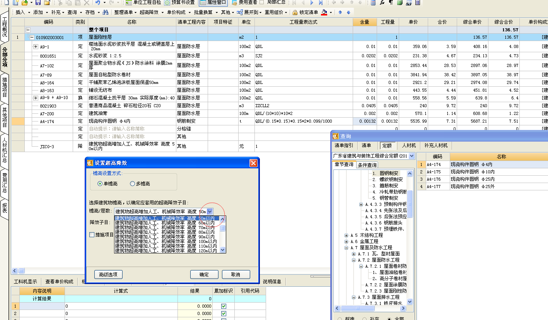
Task: Close the 设置超高降效 dialog
Action: tap(253, 163)
